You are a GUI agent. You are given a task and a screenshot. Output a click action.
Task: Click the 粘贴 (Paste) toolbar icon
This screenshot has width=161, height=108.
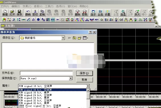pyautogui.click(x=49, y=13)
